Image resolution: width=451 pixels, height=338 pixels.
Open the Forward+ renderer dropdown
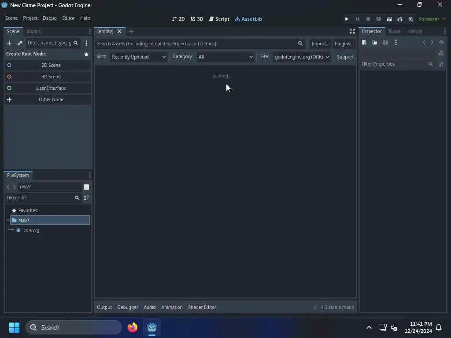pyautogui.click(x=432, y=19)
